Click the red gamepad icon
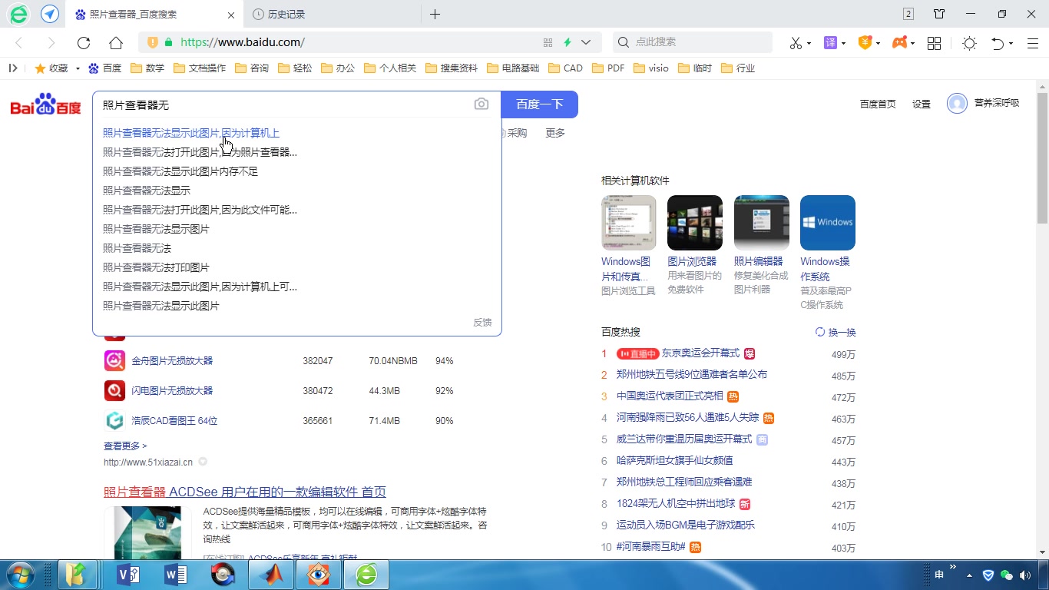Image resolution: width=1049 pixels, height=590 pixels. (x=899, y=43)
